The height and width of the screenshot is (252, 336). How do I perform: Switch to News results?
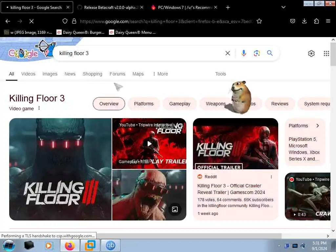pyautogui.click(x=70, y=74)
